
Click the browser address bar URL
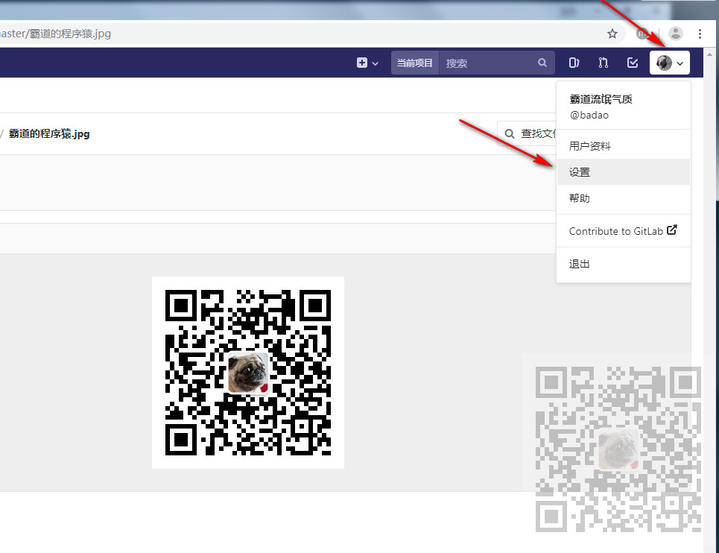point(55,34)
